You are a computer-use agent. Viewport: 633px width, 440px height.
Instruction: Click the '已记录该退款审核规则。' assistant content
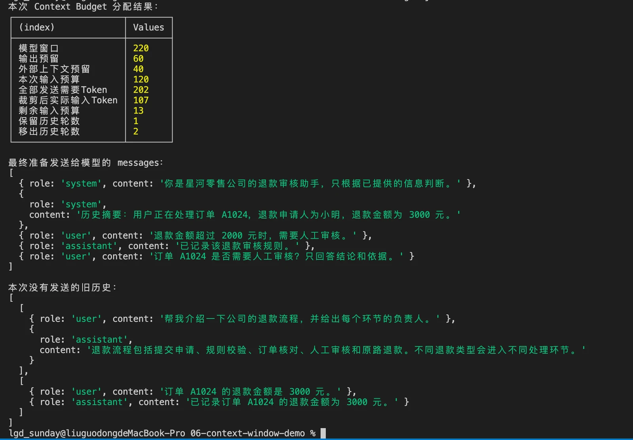(237, 246)
